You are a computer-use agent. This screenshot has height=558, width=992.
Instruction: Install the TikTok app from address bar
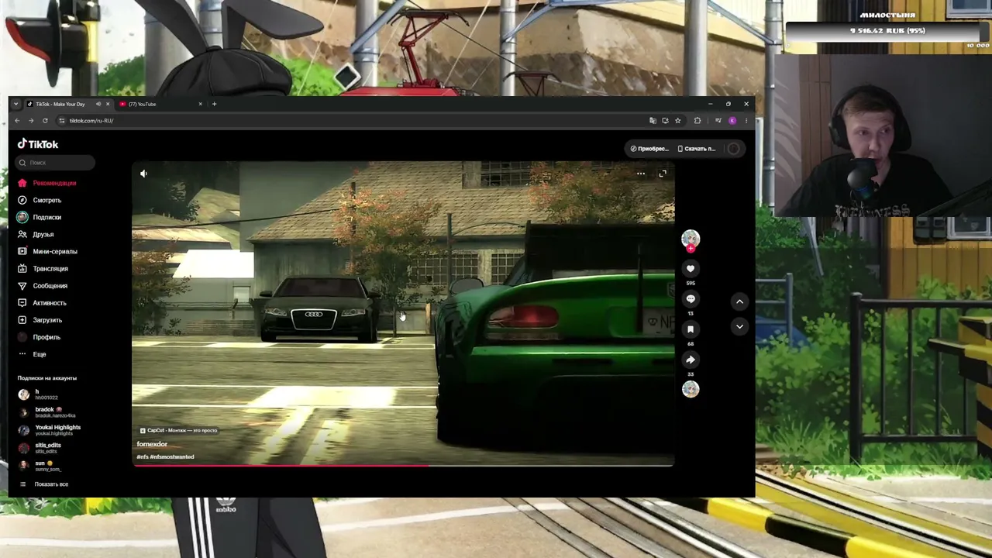point(665,121)
